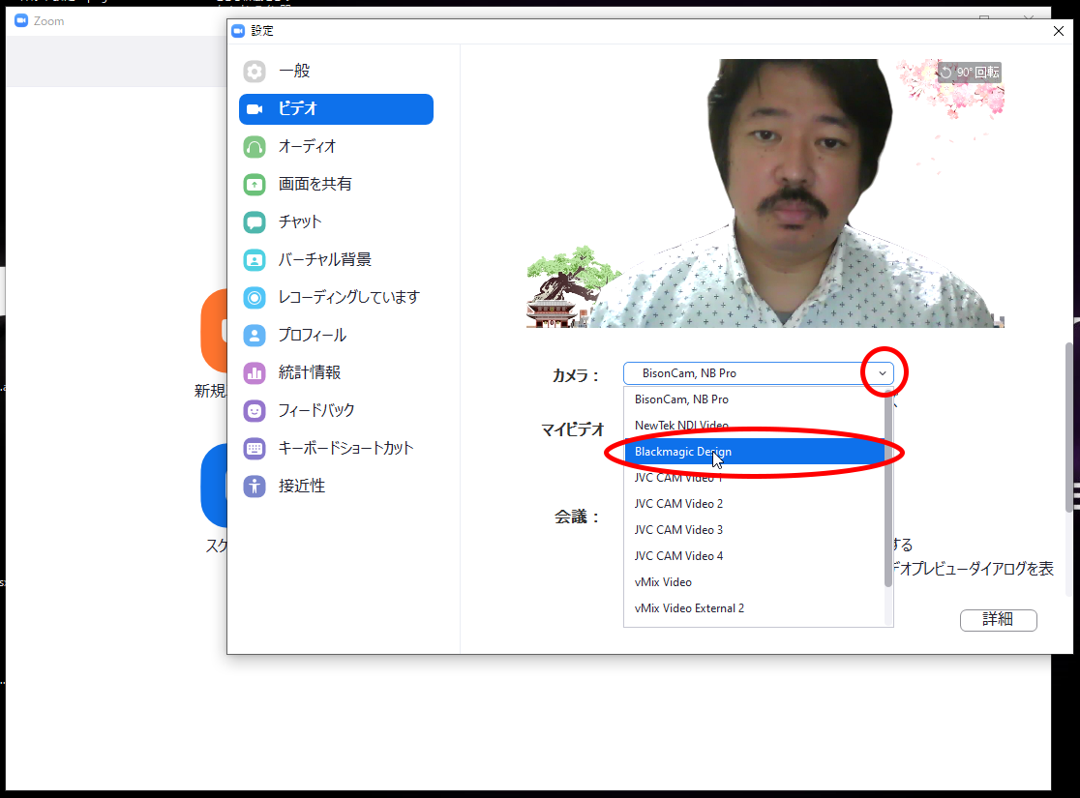Select vMix Video External 2

coord(754,608)
